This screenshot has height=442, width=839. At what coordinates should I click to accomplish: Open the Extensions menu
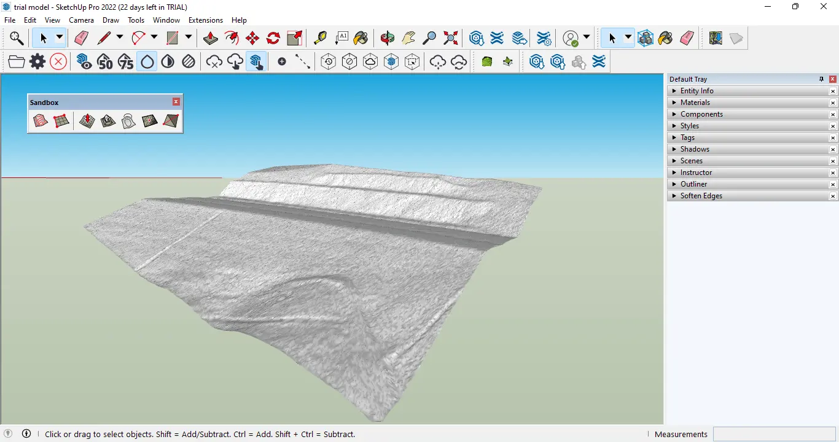[x=205, y=20]
